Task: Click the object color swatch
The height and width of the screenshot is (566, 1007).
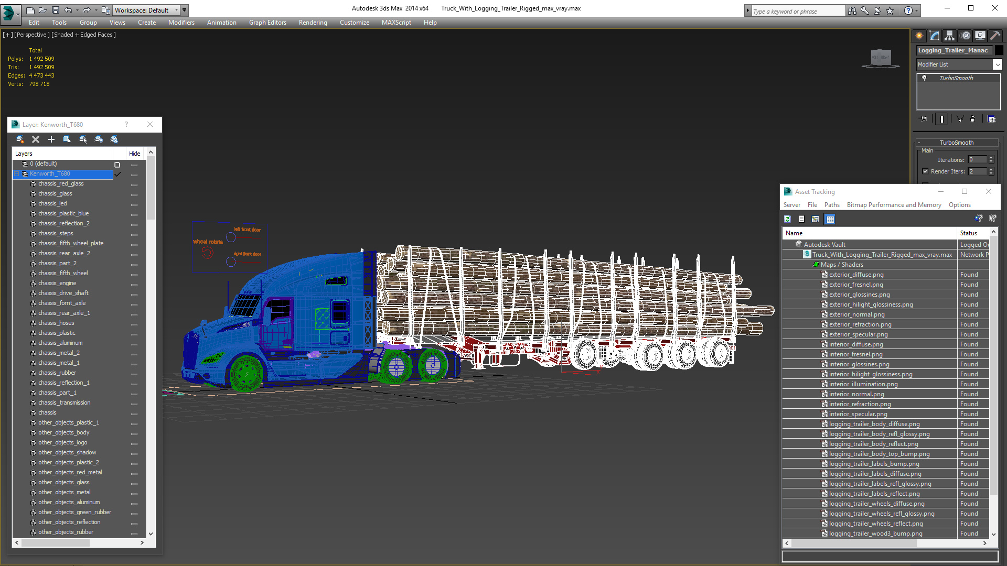Action: [x=999, y=50]
